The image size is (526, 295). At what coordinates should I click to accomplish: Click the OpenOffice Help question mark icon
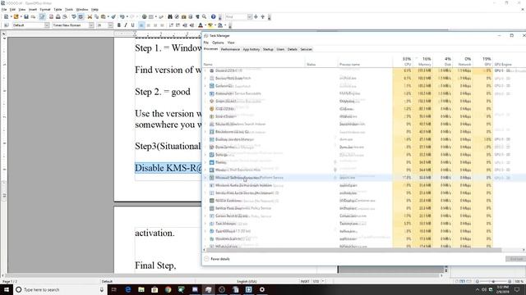coord(213,16)
